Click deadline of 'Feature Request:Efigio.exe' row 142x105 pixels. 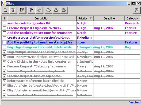coord(109,28)
